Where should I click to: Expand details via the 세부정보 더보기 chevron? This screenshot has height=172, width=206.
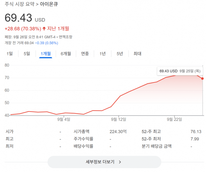(120, 162)
